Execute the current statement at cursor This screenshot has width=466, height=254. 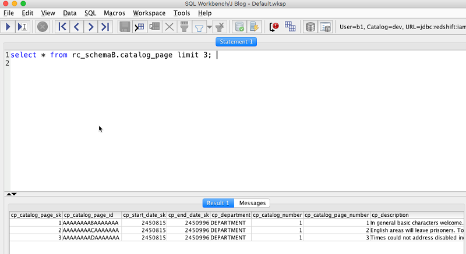[22, 27]
